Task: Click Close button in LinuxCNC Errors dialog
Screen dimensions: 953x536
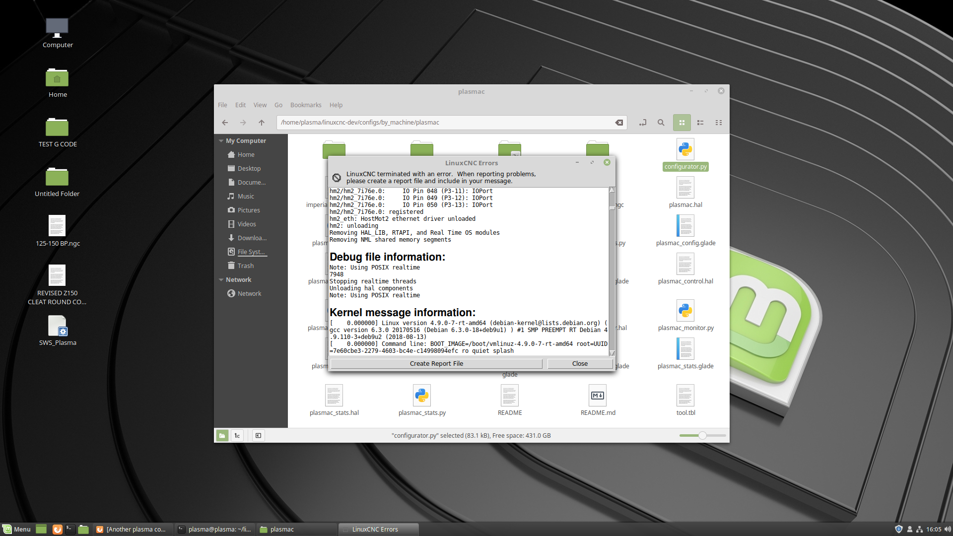Action: click(x=580, y=364)
